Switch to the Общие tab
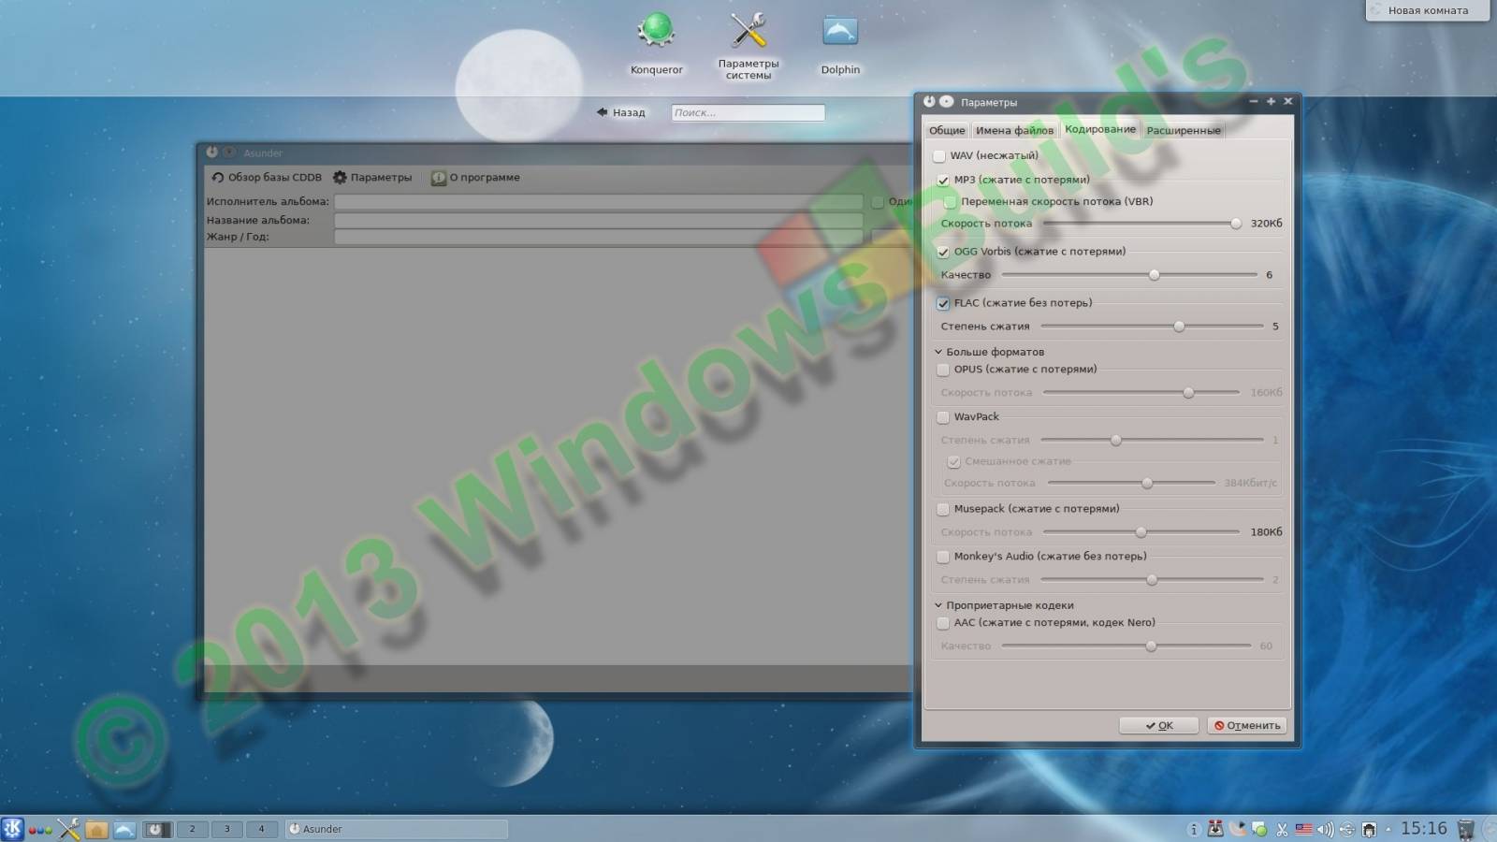 click(946, 130)
